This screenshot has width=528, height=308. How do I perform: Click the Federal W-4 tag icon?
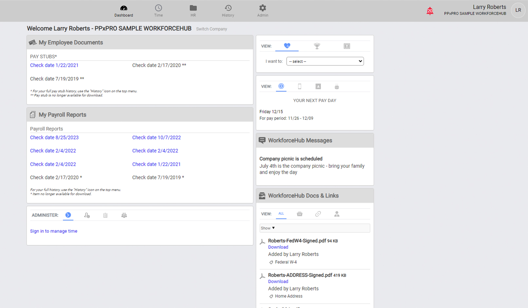click(x=271, y=262)
